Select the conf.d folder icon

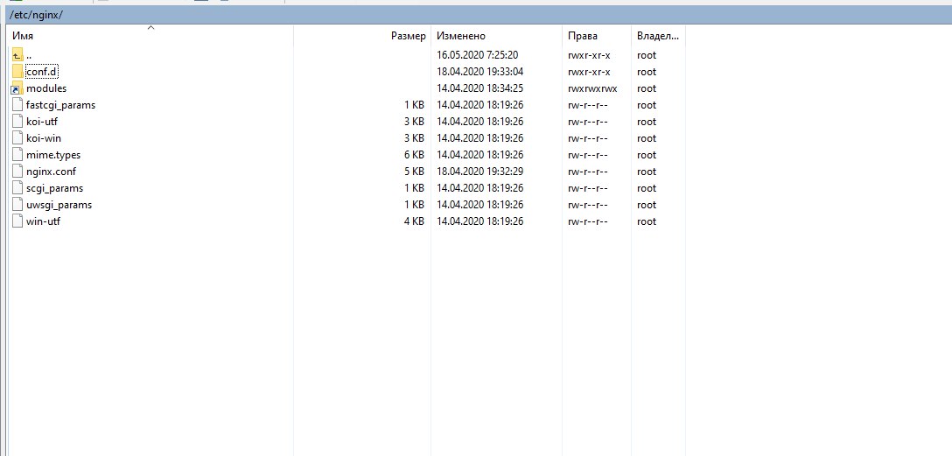pyautogui.click(x=17, y=71)
